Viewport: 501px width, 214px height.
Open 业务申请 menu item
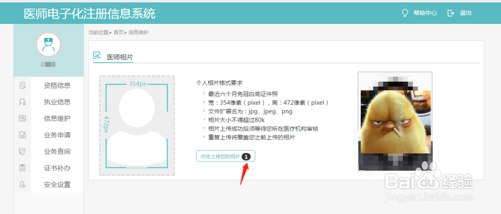[57, 135]
